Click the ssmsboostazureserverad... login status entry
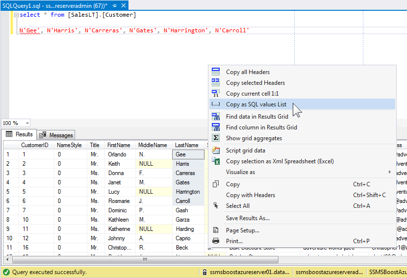The width and height of the screenshot is (407, 278). coord(329,272)
